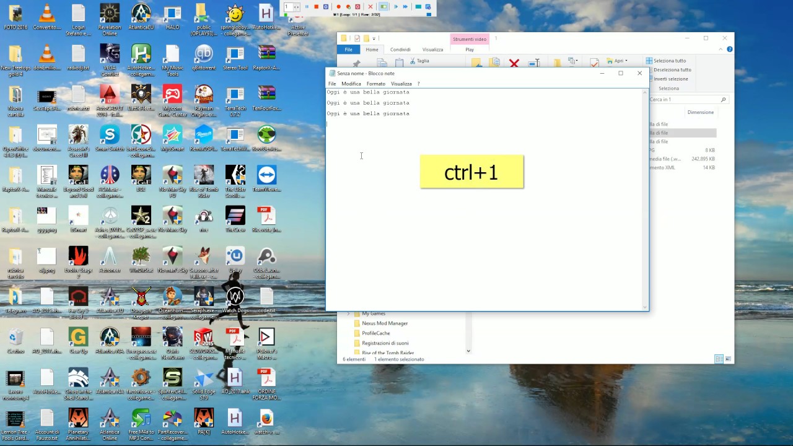The height and width of the screenshot is (446, 793).
Task: Select the Rise of Tomb Raider shortcut
Action: (x=203, y=181)
